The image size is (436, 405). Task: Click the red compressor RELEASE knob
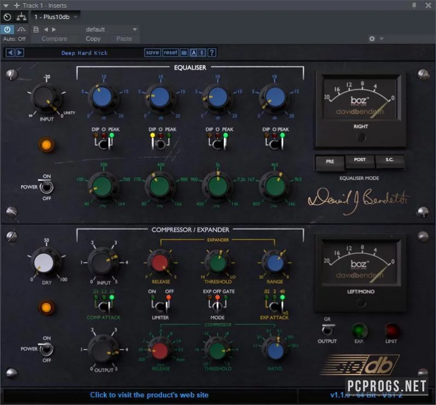[160, 350]
